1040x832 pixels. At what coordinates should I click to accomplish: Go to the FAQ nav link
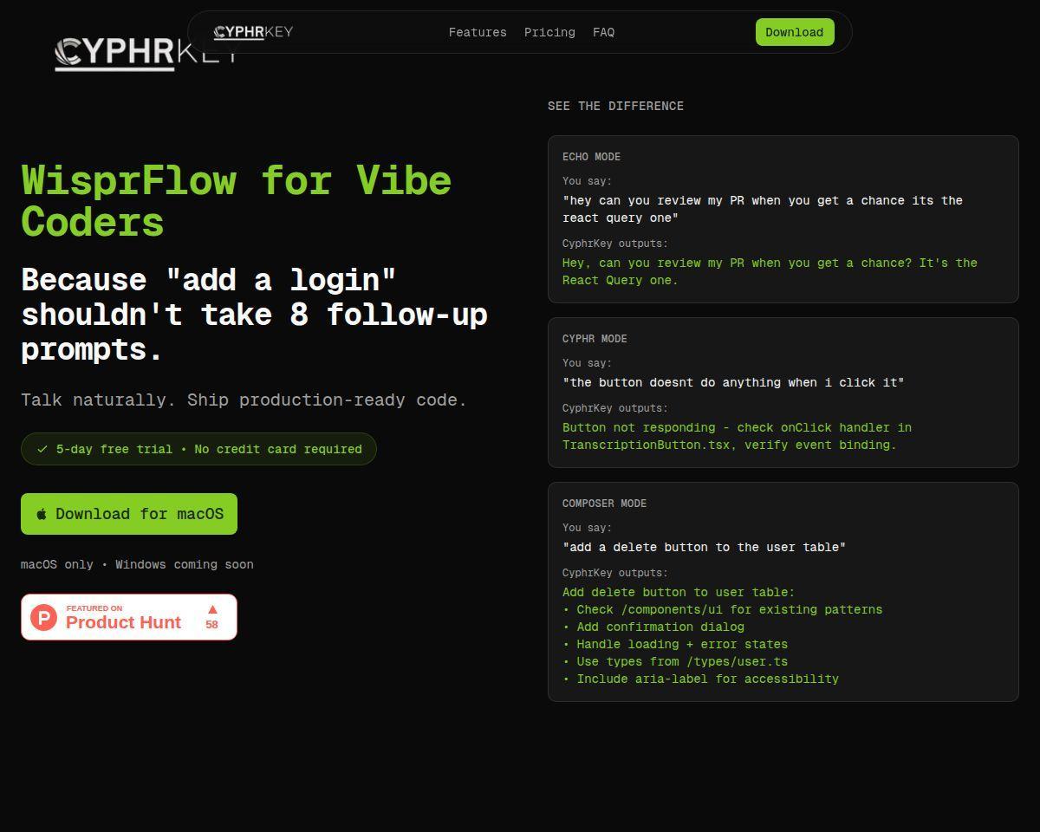coord(603,32)
